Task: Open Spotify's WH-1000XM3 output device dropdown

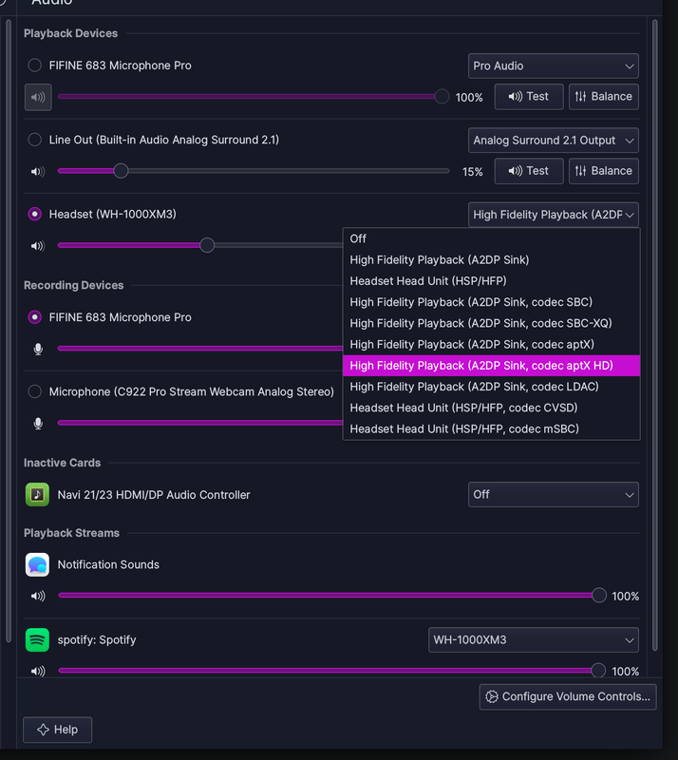Action: 533,639
